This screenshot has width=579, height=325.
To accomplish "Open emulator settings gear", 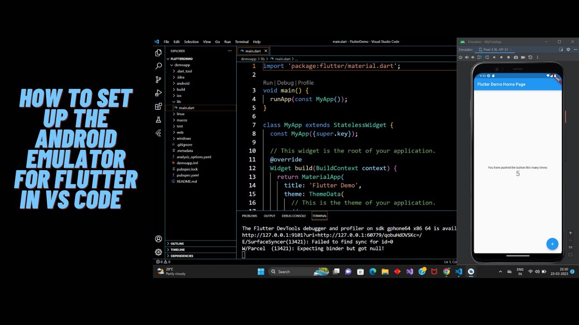I will point(568,50).
